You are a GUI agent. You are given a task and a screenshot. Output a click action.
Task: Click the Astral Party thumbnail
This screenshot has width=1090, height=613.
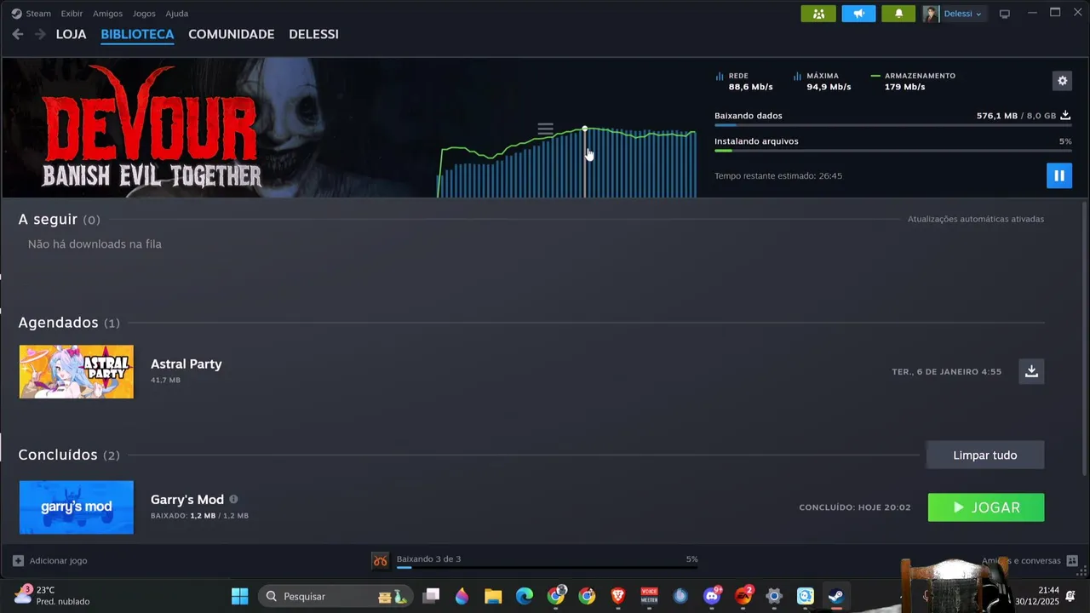pyautogui.click(x=77, y=372)
